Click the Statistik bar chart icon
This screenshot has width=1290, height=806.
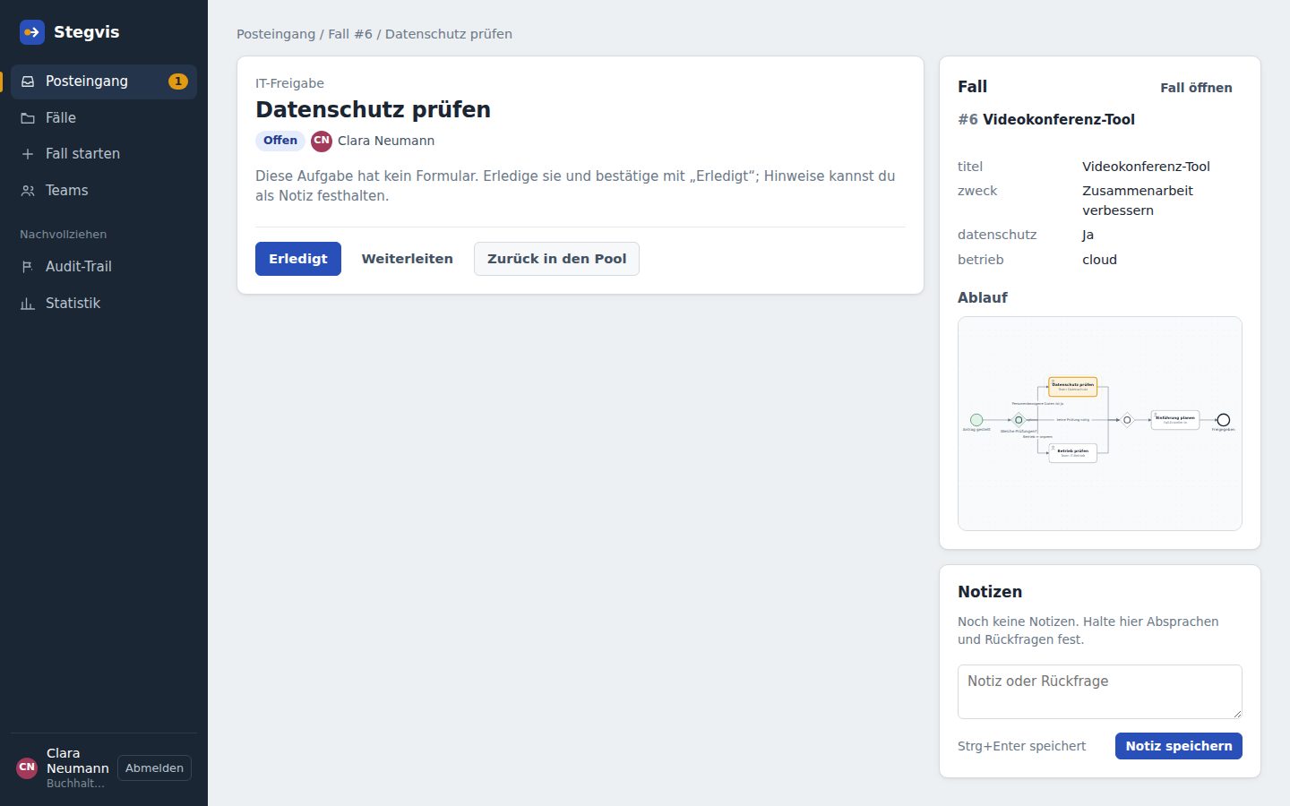(x=28, y=304)
